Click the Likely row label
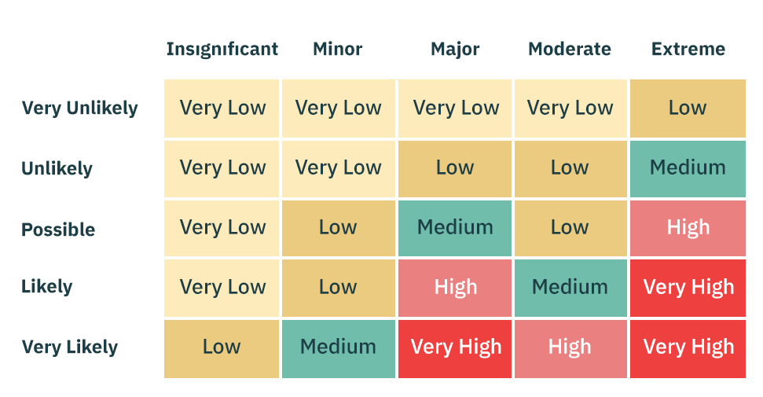Image resolution: width=763 pixels, height=397 pixels. tap(46, 286)
